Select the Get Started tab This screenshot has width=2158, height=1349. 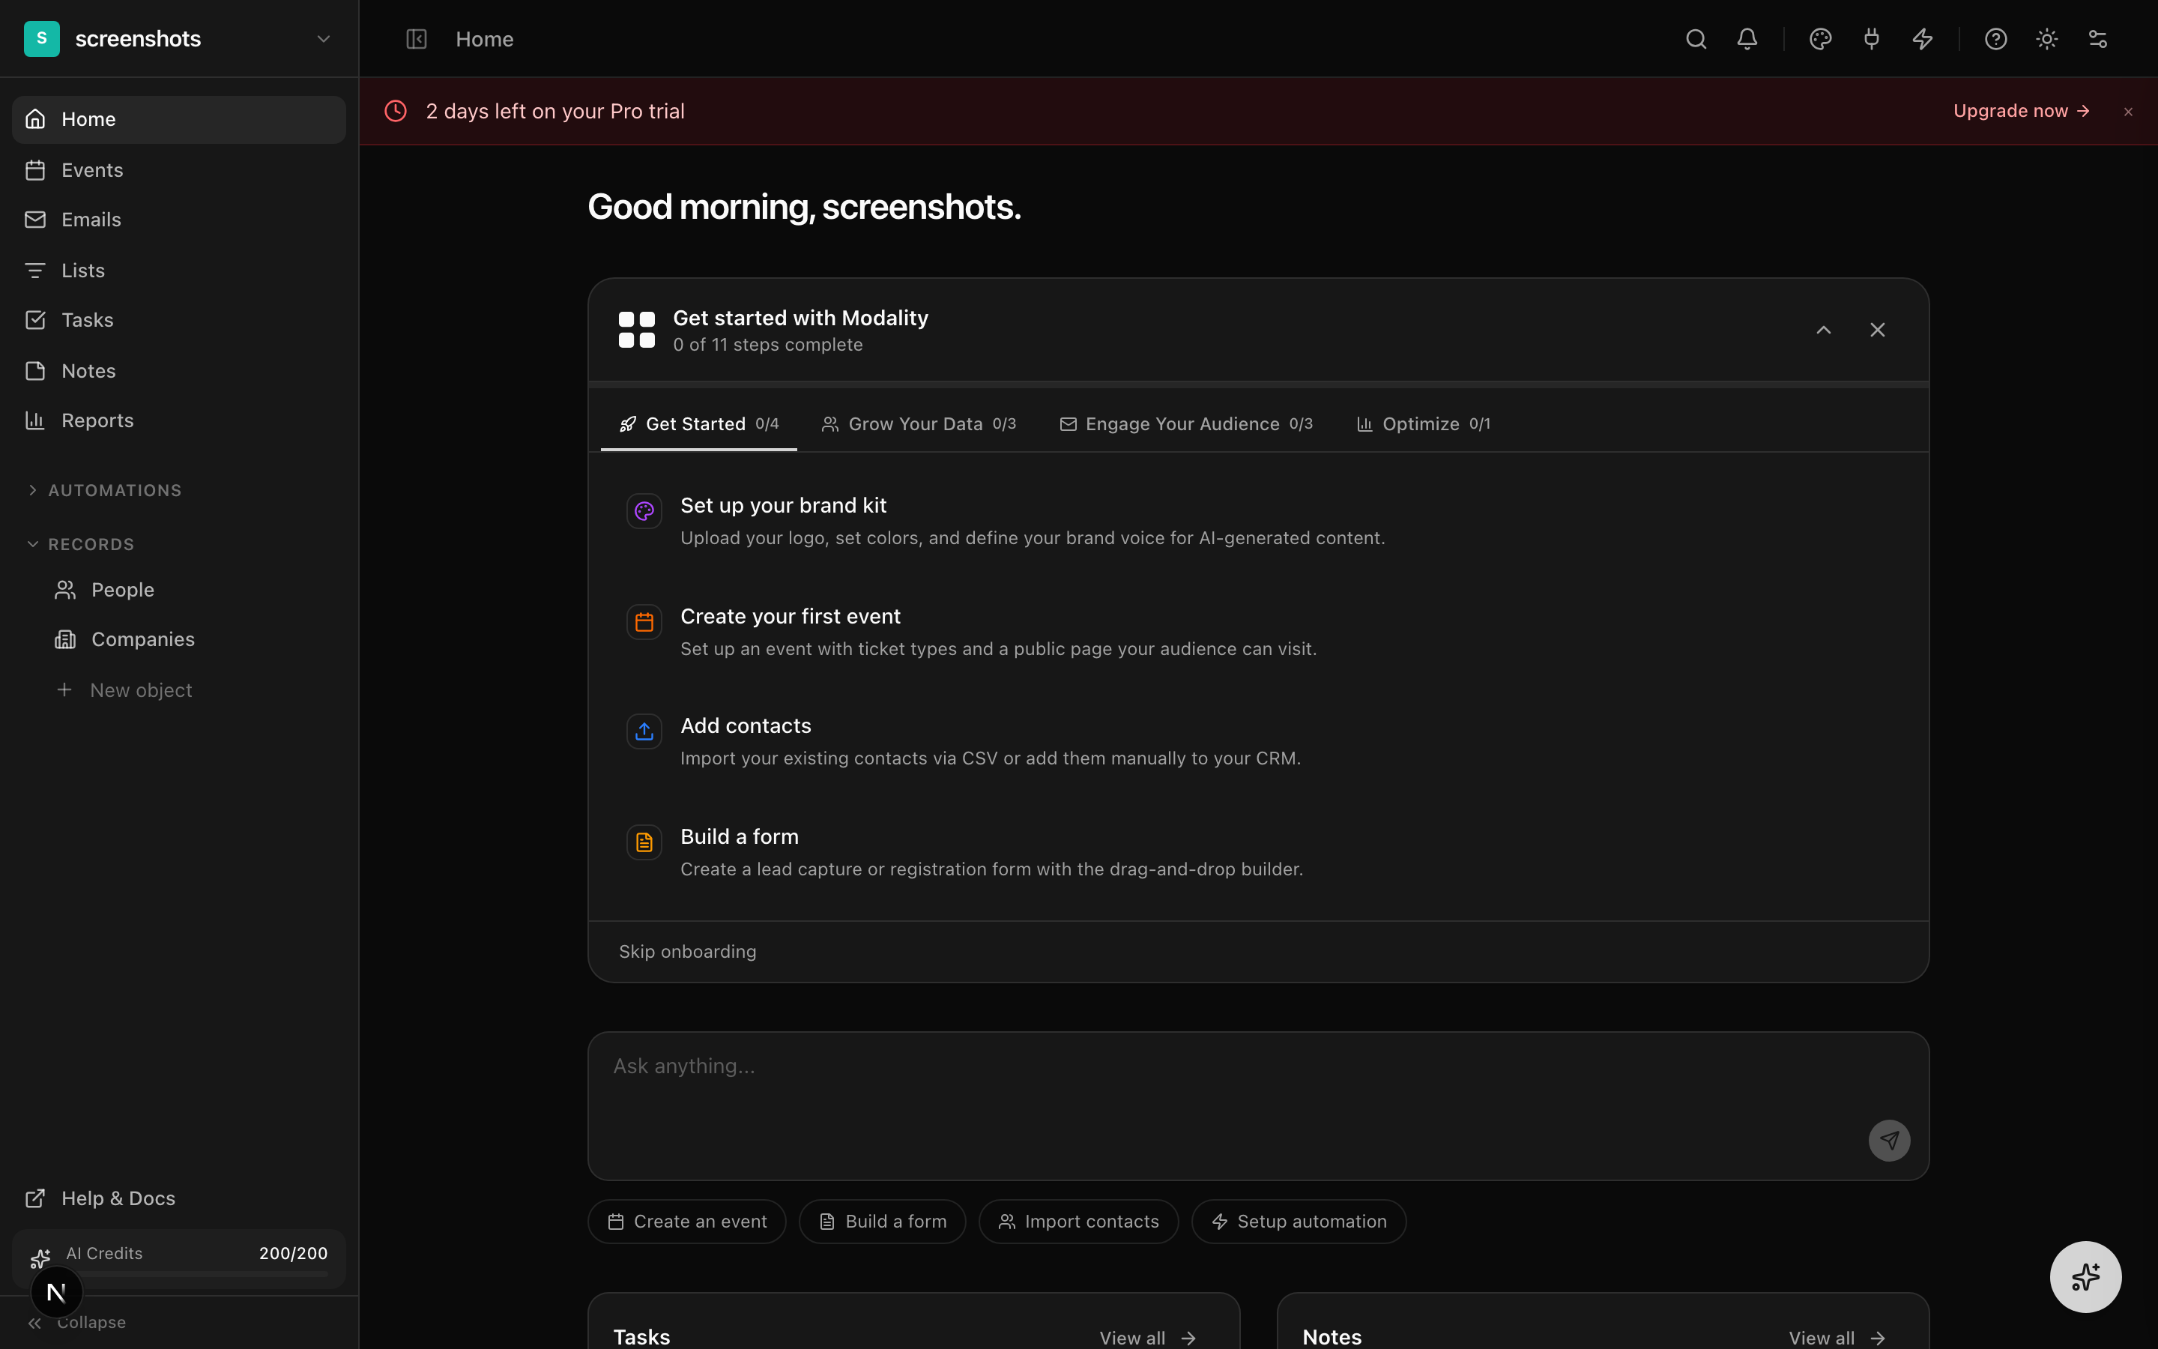point(699,423)
